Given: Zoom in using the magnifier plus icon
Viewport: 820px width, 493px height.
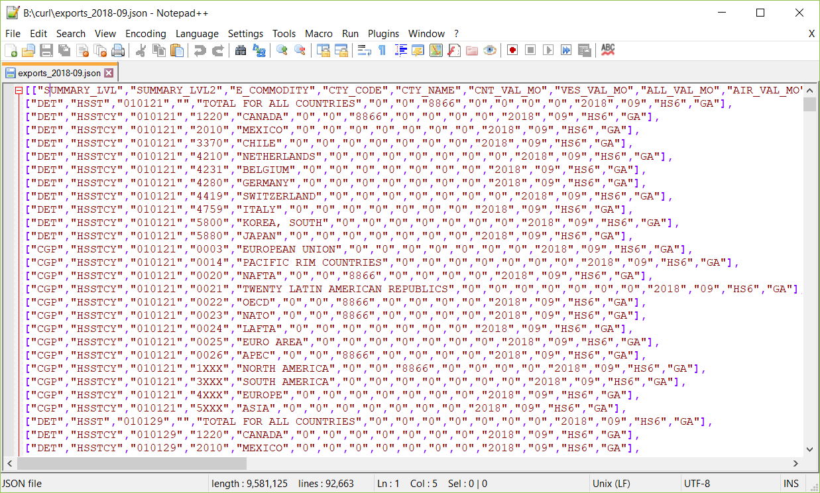Looking at the screenshot, I should pos(282,50).
